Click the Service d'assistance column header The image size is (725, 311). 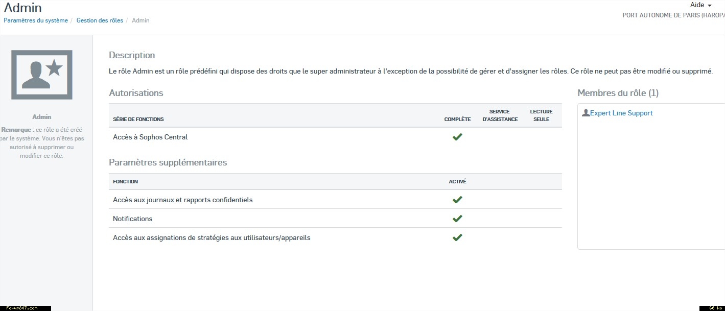[x=500, y=115]
